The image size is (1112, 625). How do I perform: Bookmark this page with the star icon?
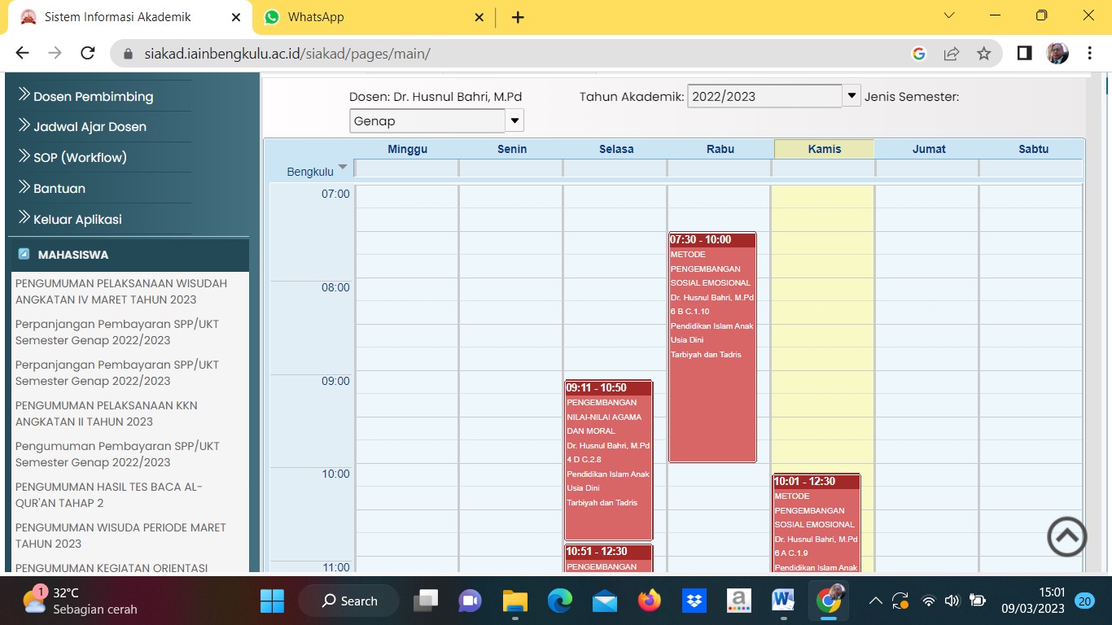pyautogui.click(x=983, y=53)
